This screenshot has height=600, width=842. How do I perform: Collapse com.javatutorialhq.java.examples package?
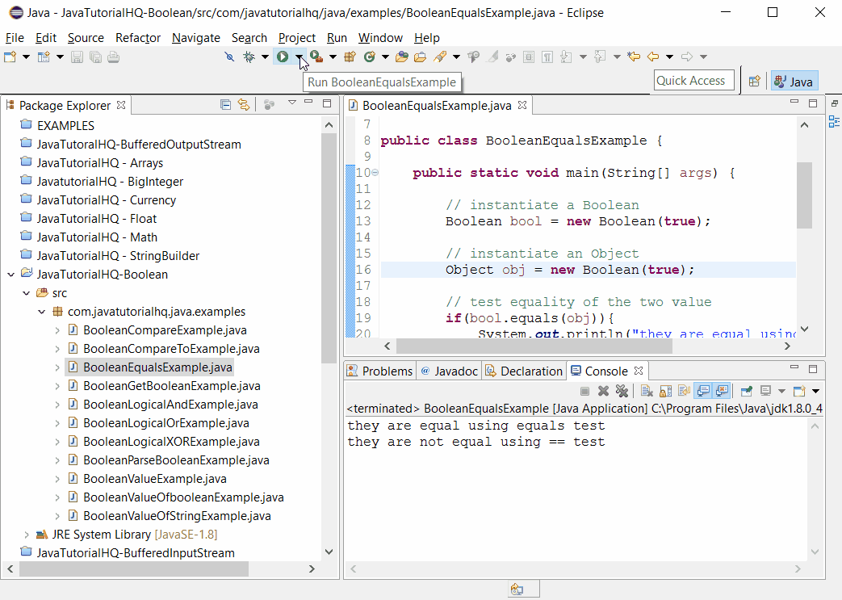pos(41,312)
